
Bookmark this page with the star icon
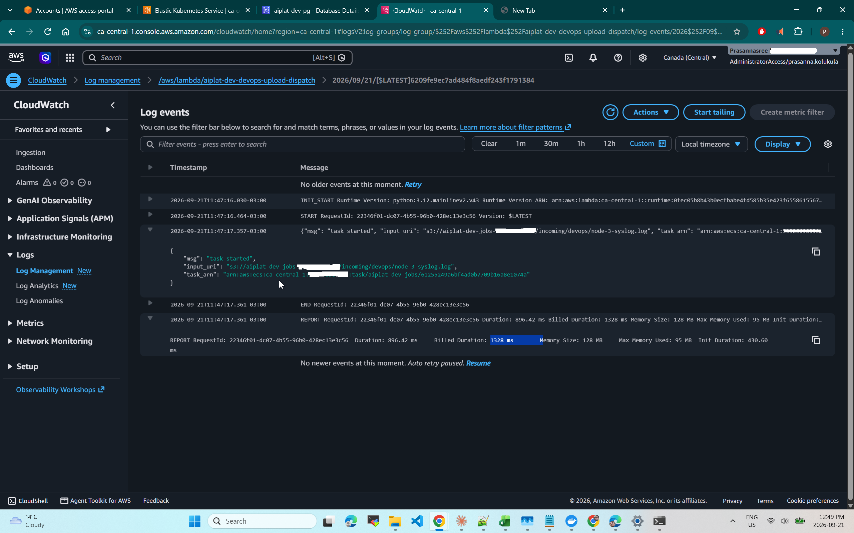[737, 31]
